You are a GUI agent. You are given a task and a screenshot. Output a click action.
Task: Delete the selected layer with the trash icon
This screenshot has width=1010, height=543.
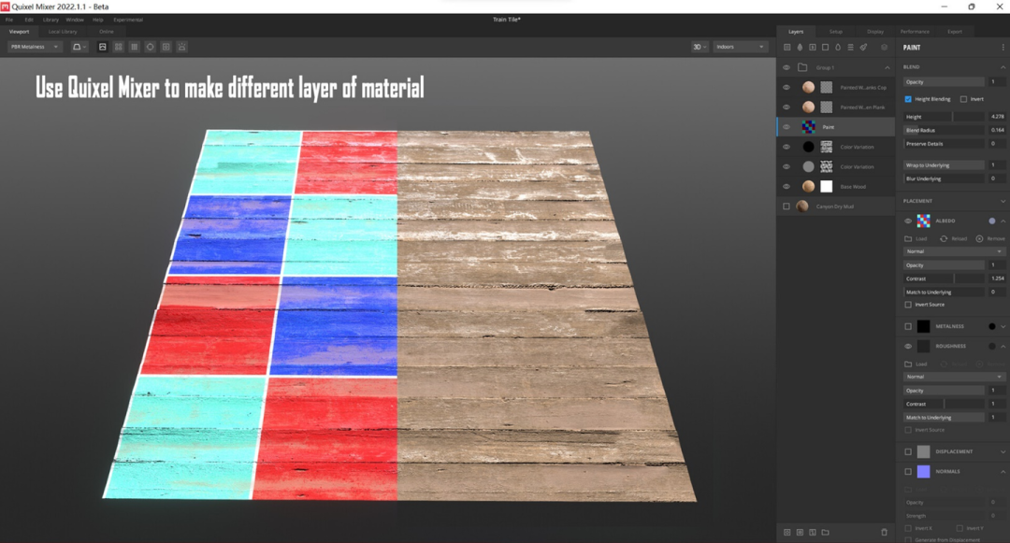[885, 532]
